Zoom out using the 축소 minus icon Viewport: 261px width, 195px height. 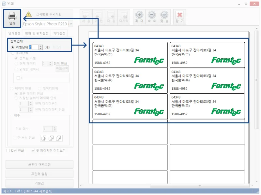(152, 15)
